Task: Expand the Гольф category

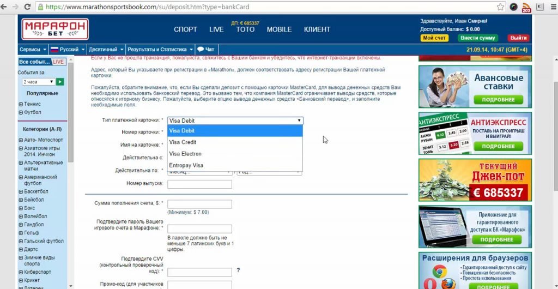Action: tap(21, 233)
